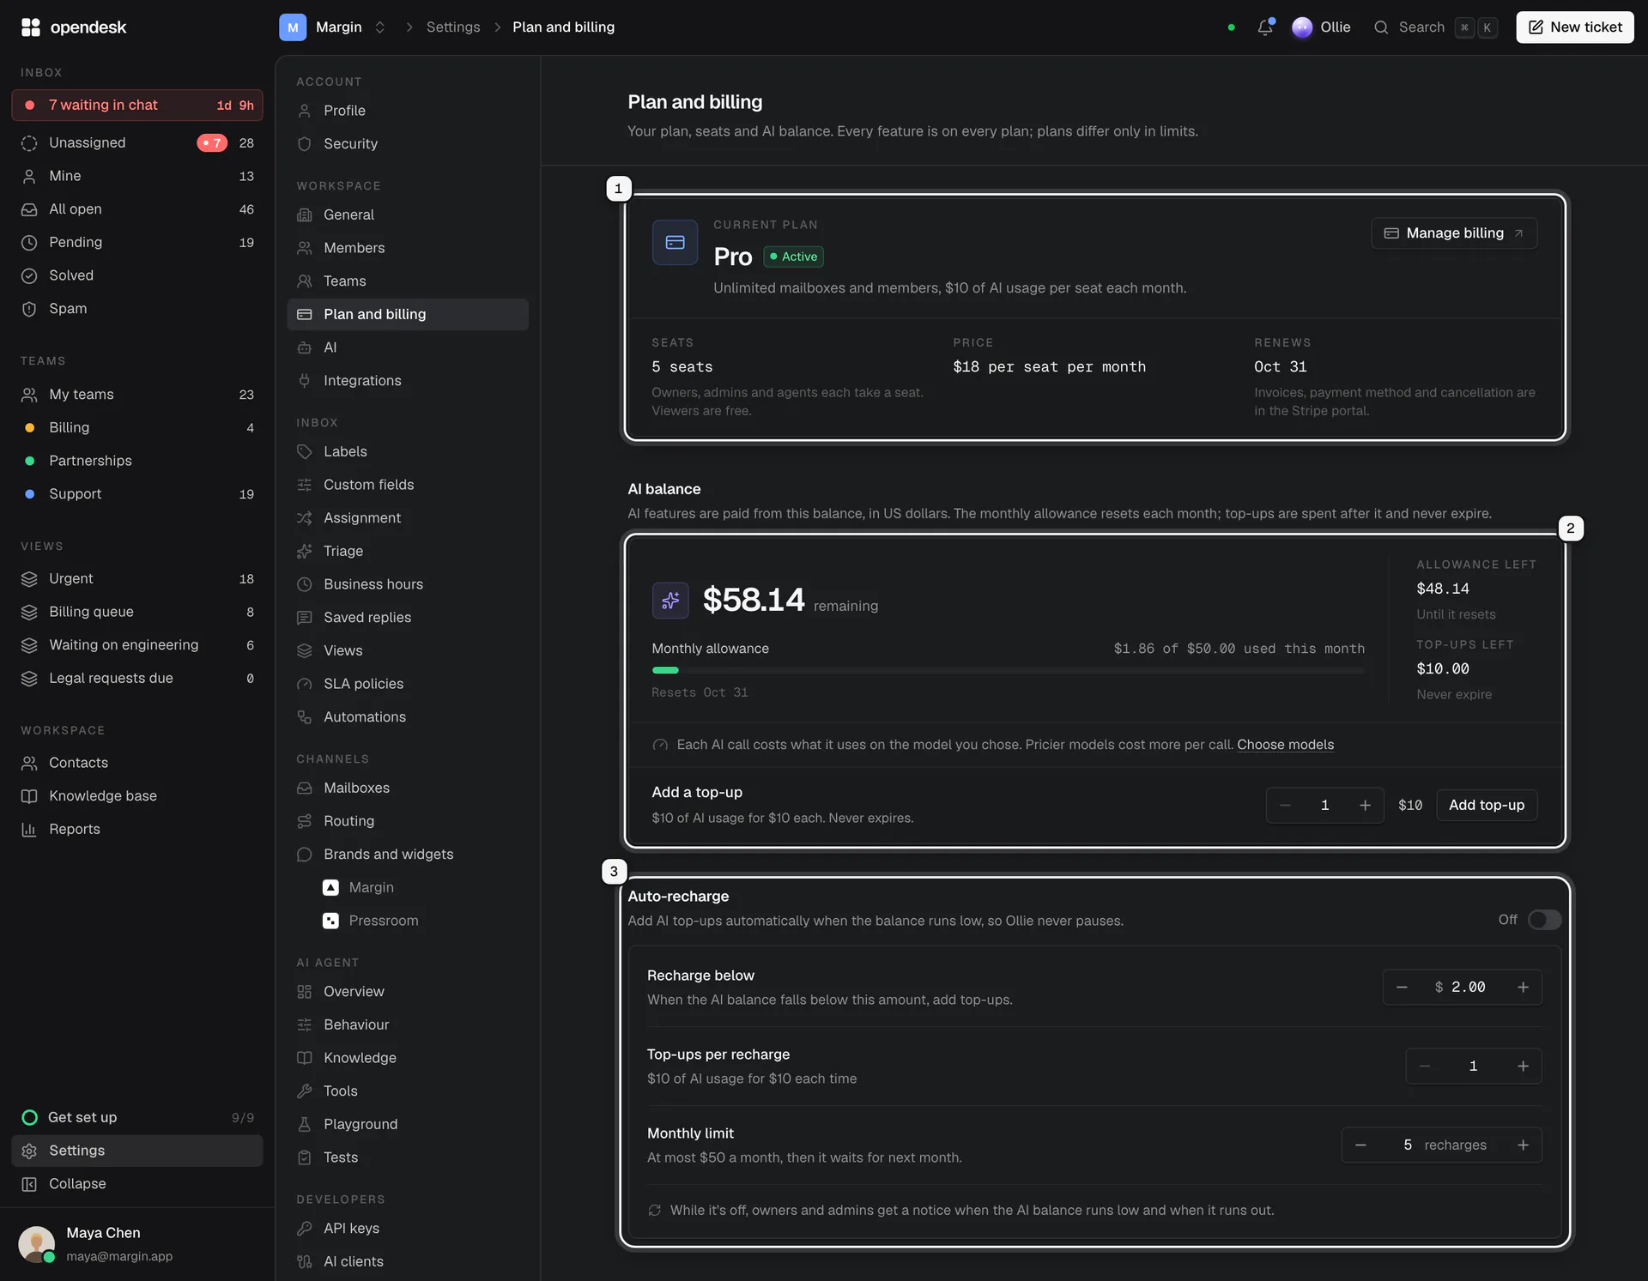Turn on the Auto-recharge switch

click(x=1544, y=920)
